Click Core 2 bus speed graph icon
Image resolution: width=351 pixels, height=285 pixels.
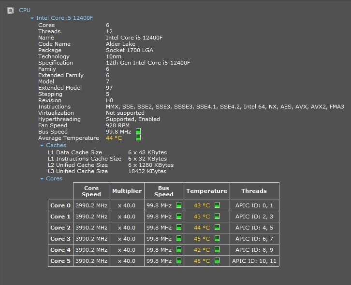click(179, 227)
